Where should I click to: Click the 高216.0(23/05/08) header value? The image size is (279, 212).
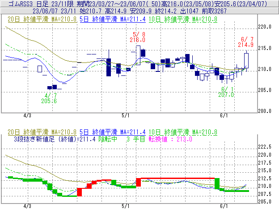[187, 4]
